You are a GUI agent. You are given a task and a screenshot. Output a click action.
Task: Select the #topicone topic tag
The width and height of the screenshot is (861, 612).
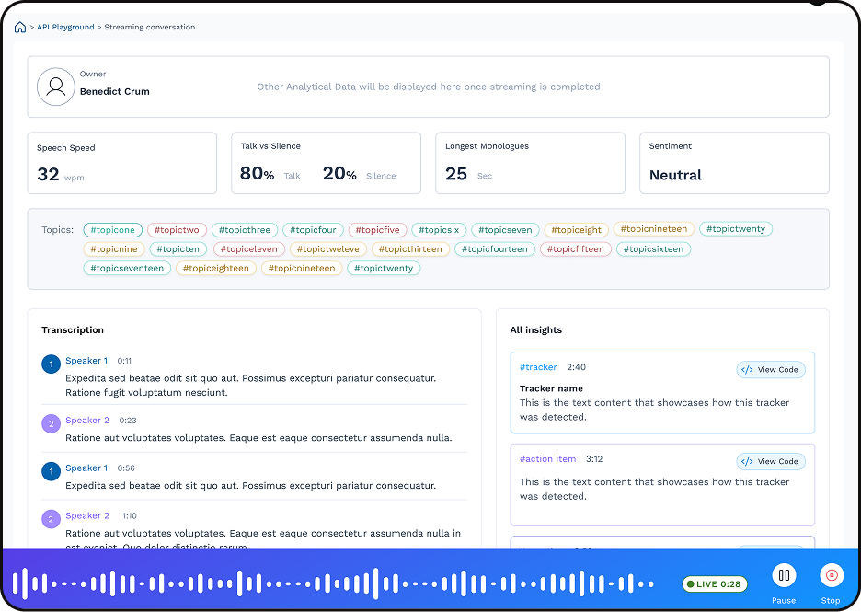point(113,230)
